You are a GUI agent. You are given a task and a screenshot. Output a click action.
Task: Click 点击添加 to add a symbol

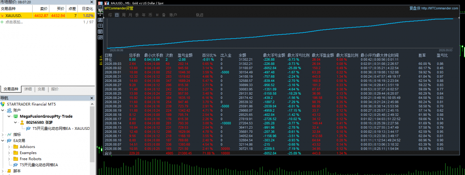point(14,22)
